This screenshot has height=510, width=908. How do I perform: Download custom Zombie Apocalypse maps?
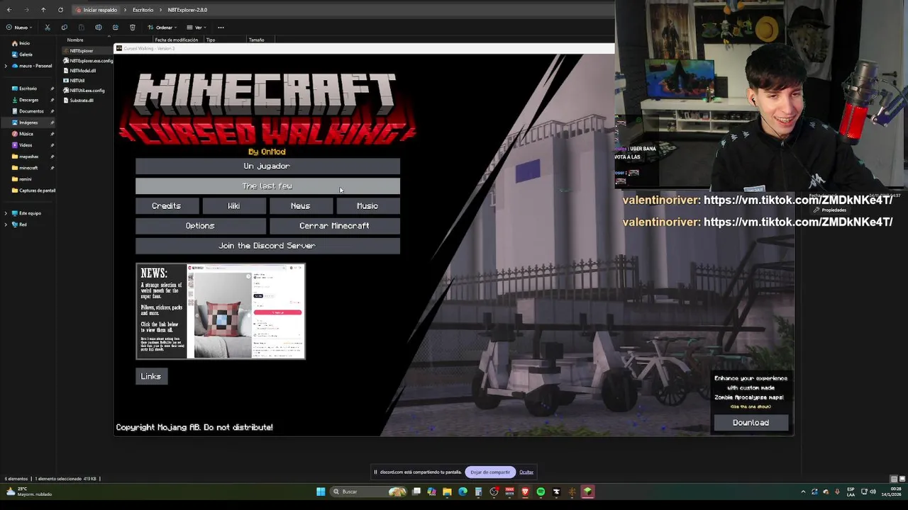coord(751,422)
